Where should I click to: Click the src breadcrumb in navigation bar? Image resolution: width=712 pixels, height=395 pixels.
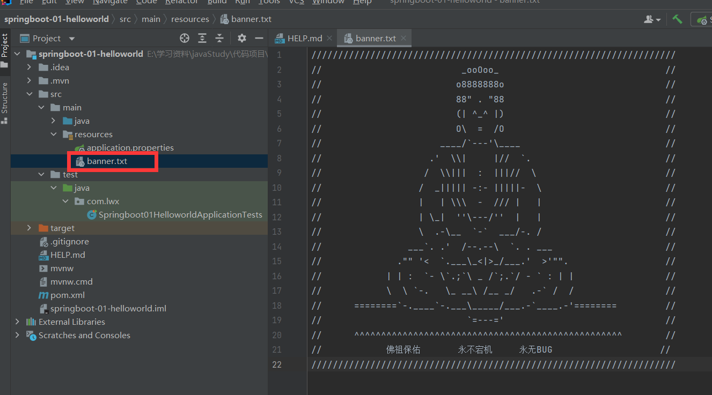click(x=125, y=19)
